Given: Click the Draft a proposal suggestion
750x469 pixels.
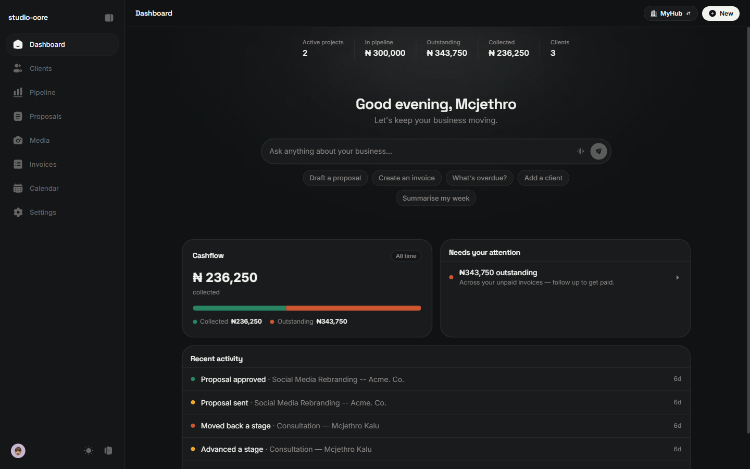Looking at the screenshot, I should [x=335, y=178].
